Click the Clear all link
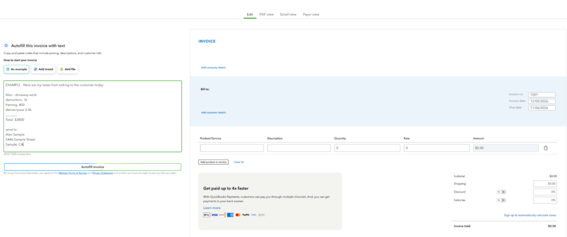 239,162
